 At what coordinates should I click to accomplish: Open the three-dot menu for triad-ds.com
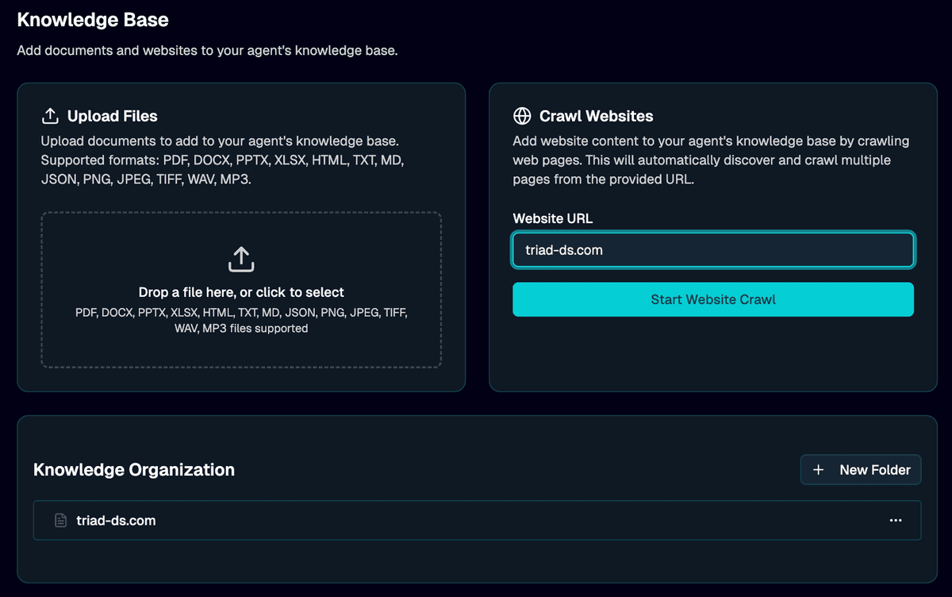click(x=896, y=521)
